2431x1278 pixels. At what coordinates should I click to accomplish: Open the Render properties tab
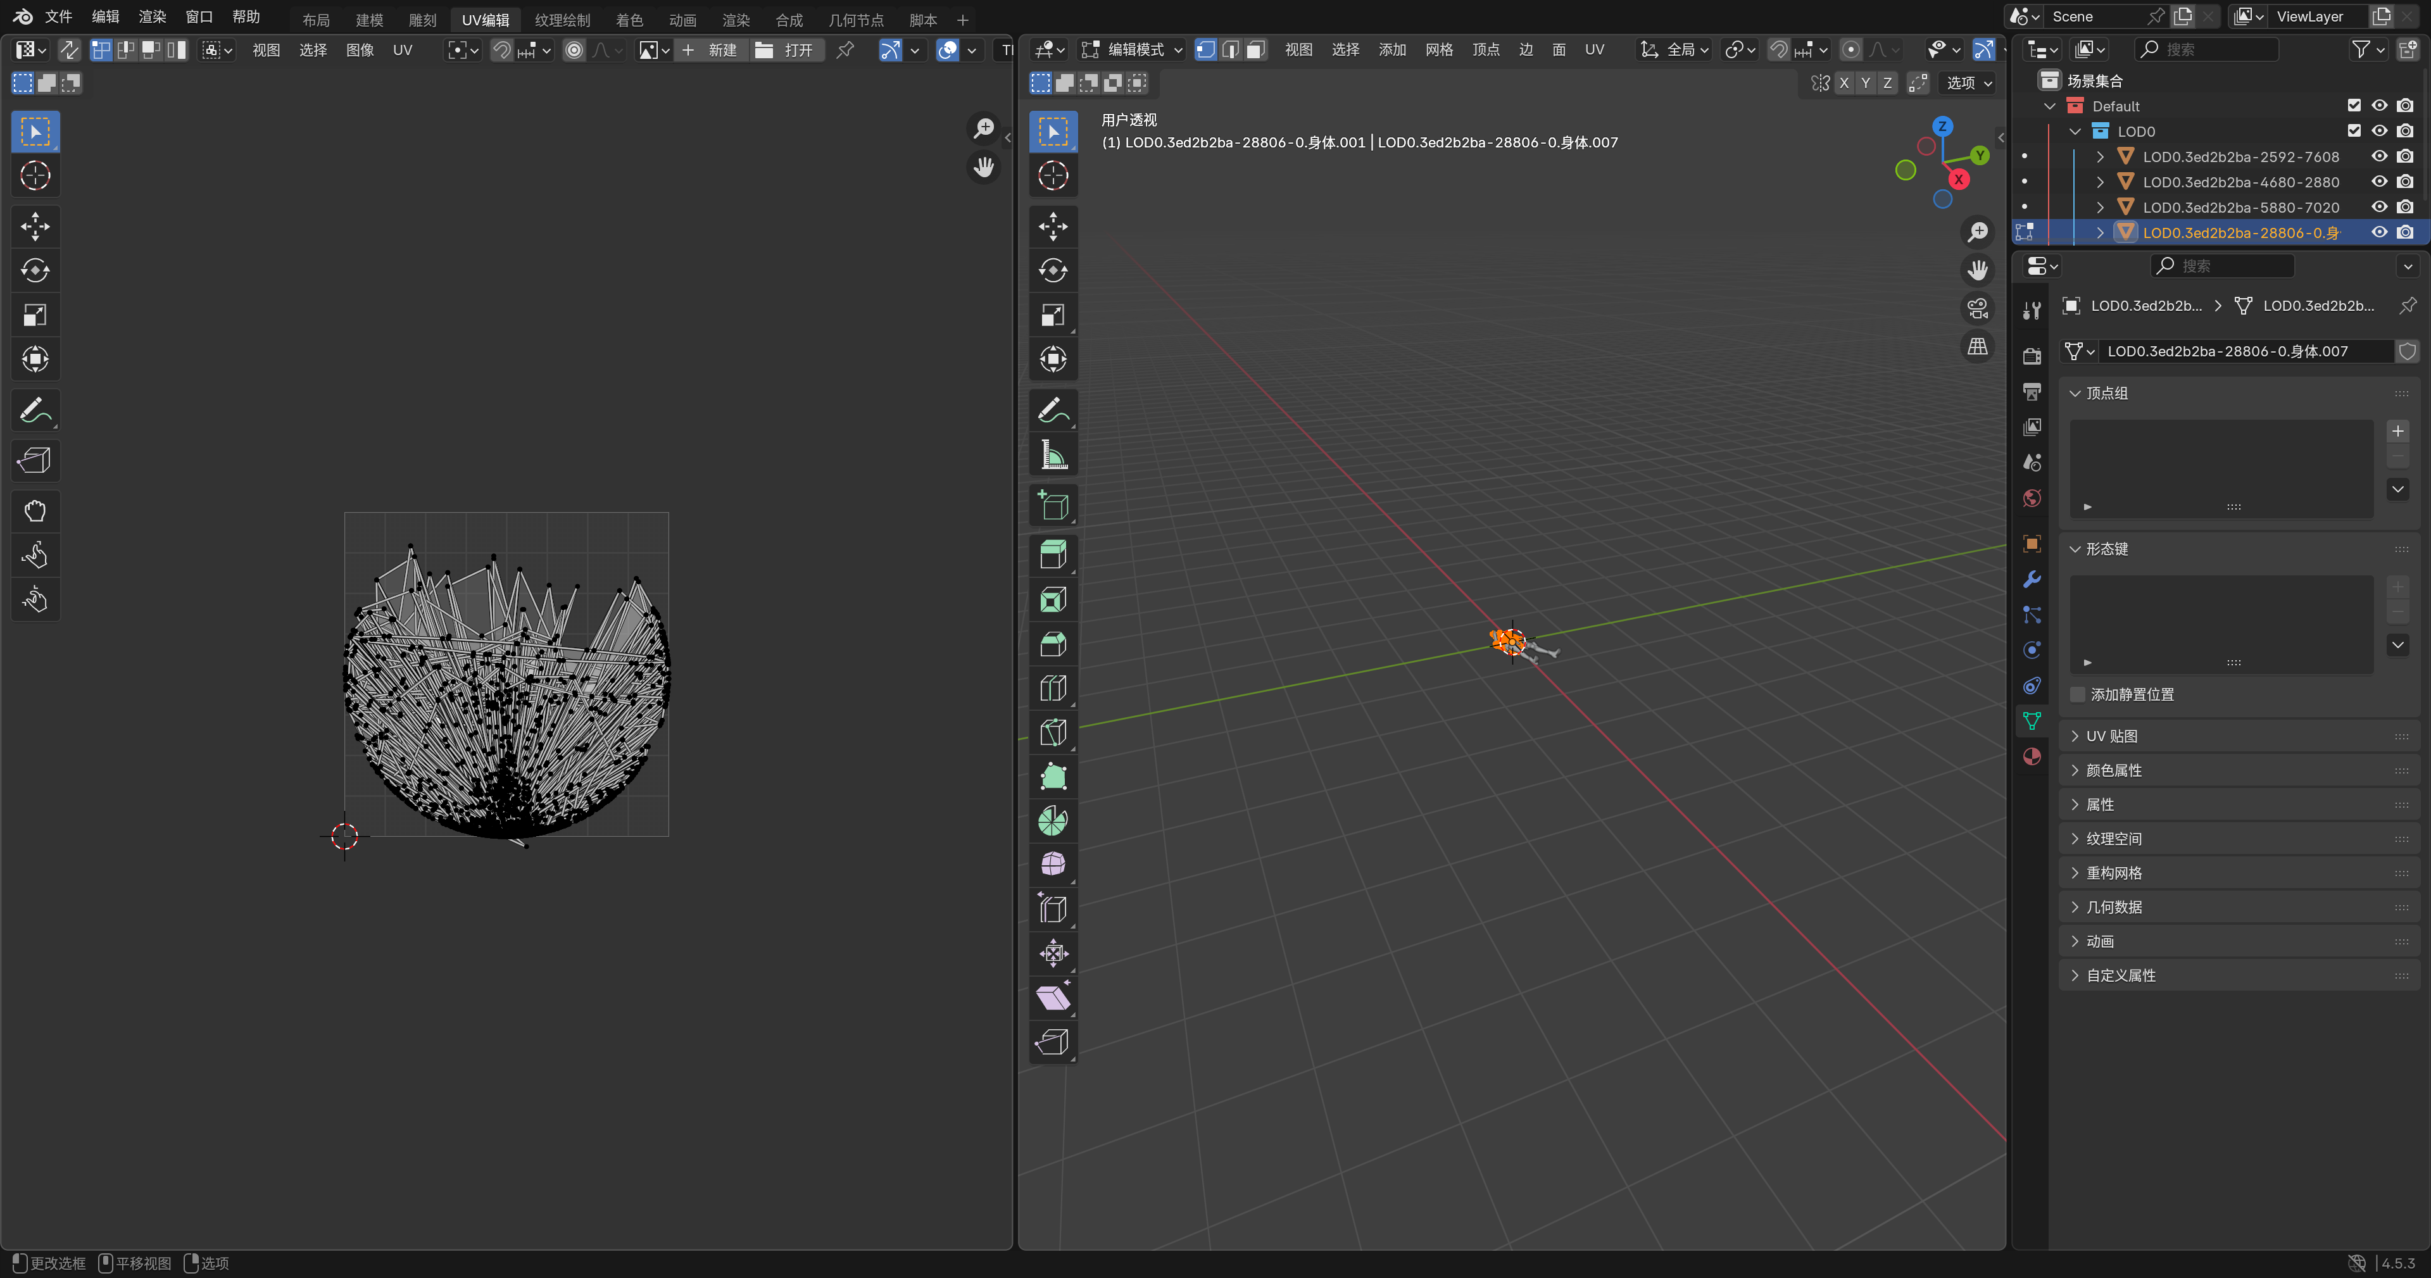coord(2032,356)
